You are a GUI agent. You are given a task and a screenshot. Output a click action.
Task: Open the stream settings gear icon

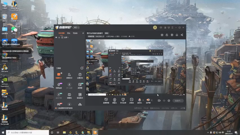coord(169,101)
